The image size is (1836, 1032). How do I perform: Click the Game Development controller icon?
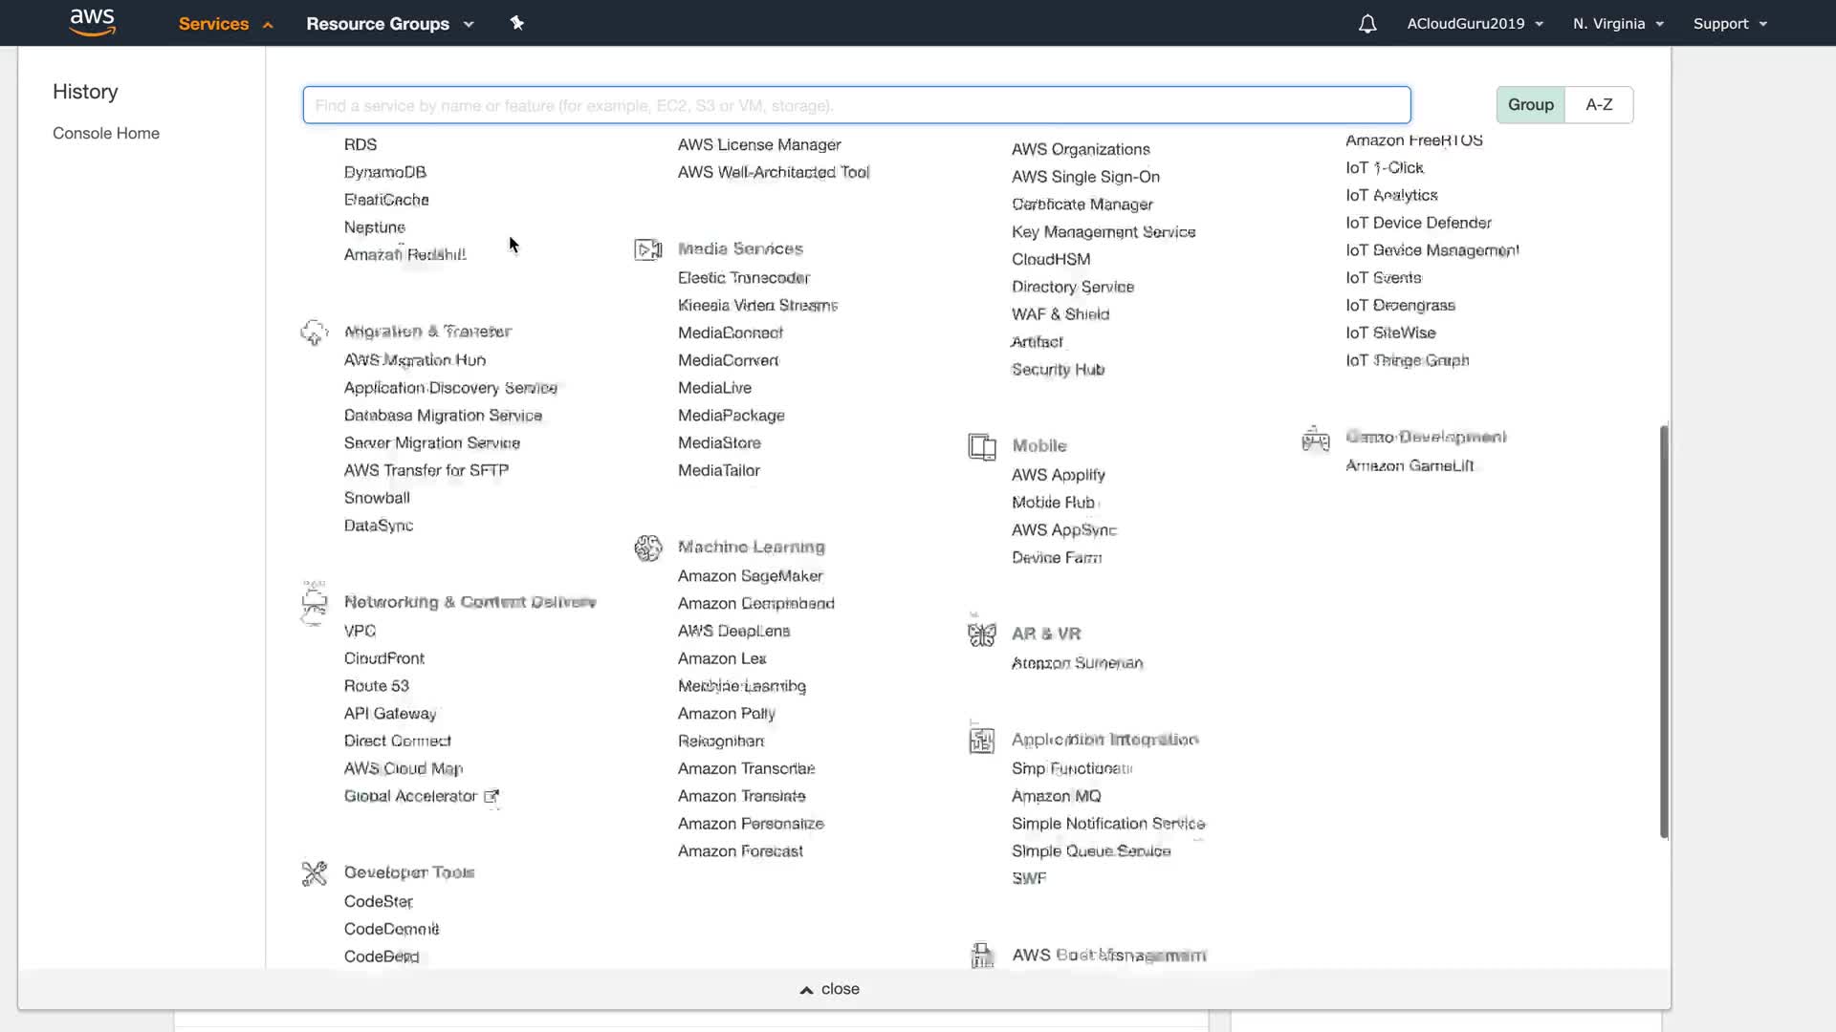click(1316, 439)
